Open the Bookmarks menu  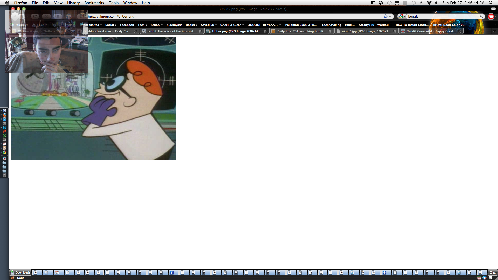point(94,3)
